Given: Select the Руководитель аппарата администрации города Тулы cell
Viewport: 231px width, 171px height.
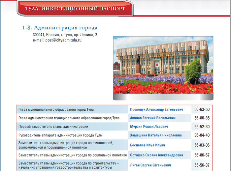Looking at the screenshot, I should [61, 135].
